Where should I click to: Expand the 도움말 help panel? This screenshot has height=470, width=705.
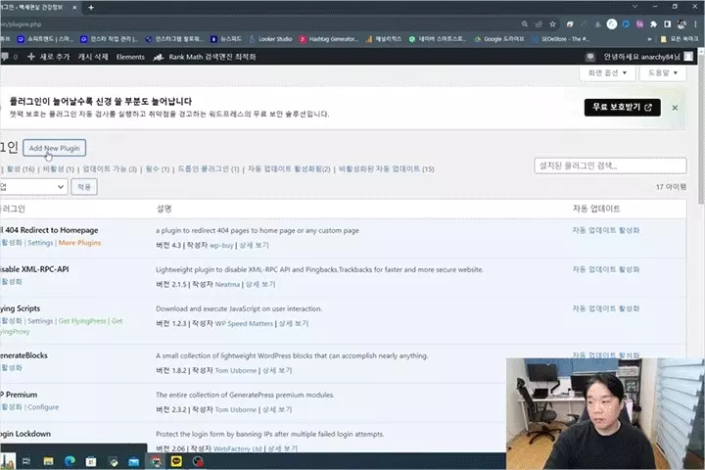click(663, 72)
